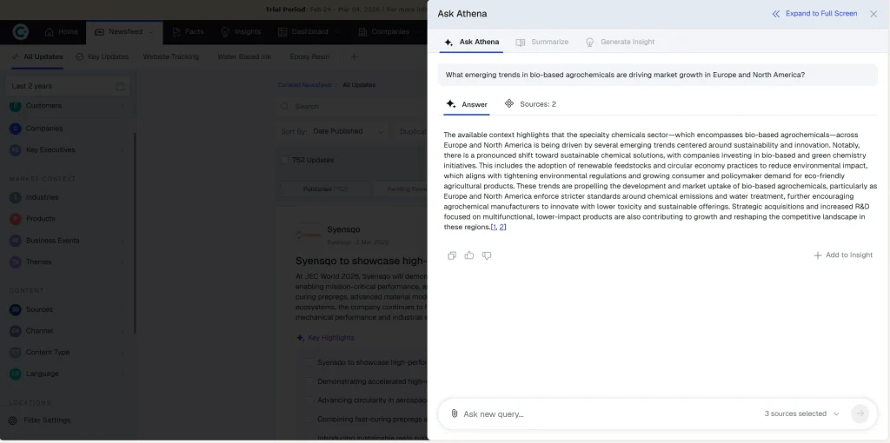Click the calendar icon in date filter

120,86
